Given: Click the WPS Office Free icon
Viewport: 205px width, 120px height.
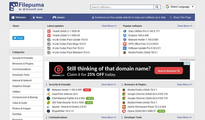Looking at the screenshot, I should (125, 44).
